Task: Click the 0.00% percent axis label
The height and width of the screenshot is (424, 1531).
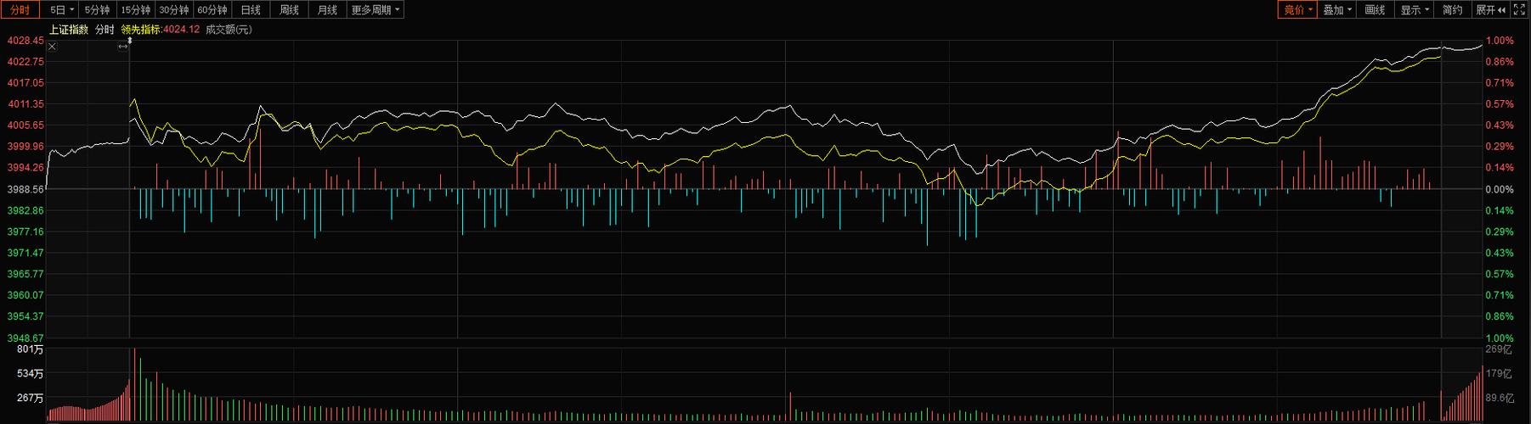Action: click(1500, 190)
